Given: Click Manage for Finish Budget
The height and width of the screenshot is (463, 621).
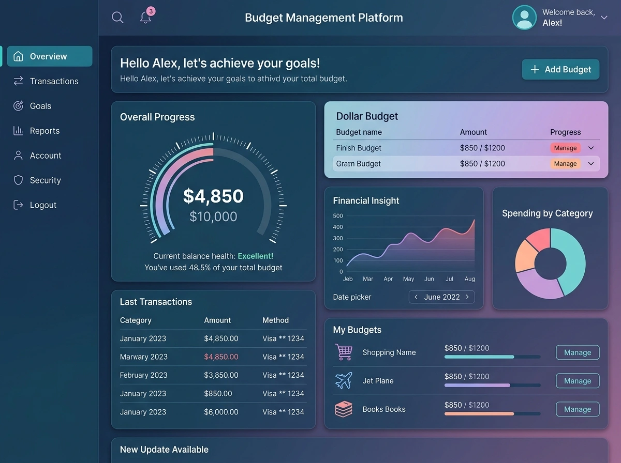Looking at the screenshot, I should click(x=565, y=148).
